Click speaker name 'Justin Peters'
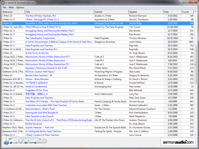This screenshot has width=199, height=149. (135, 42)
